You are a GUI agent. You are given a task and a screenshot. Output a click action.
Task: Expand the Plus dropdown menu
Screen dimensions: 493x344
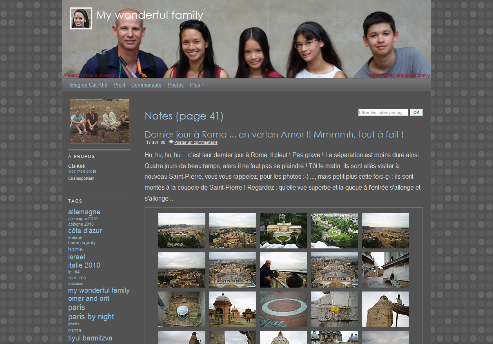point(197,85)
